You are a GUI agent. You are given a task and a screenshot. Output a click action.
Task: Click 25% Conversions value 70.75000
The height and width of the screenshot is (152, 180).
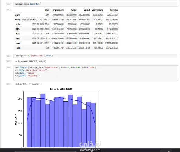(x=99, y=29)
